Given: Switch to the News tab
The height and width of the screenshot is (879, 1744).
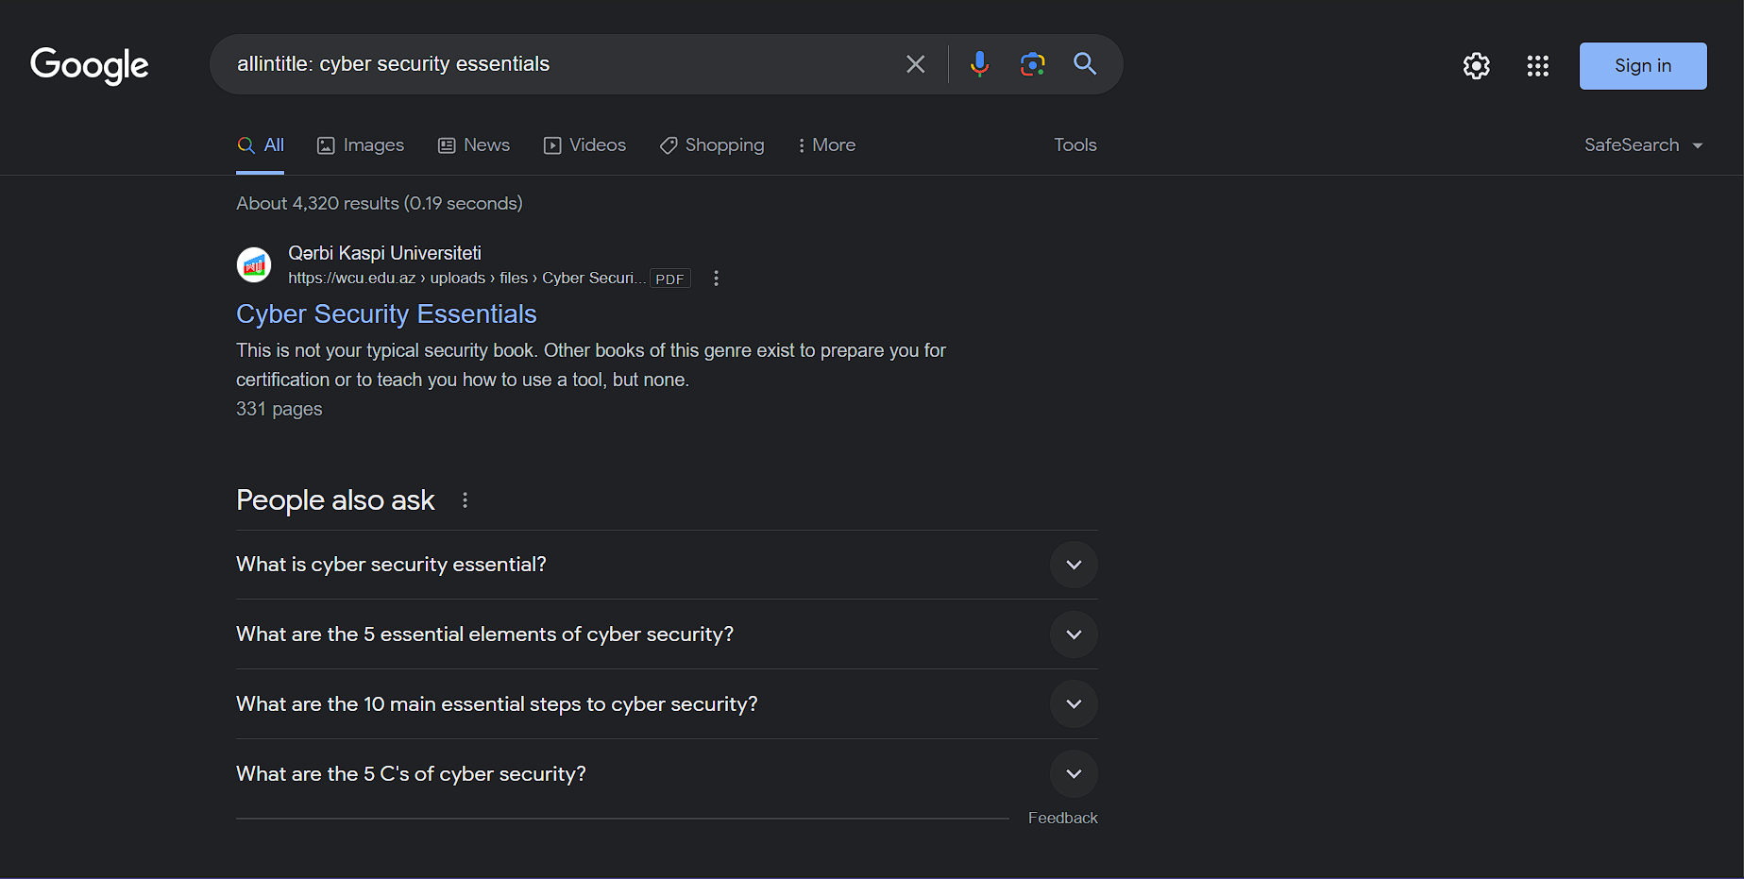Looking at the screenshot, I should (474, 145).
